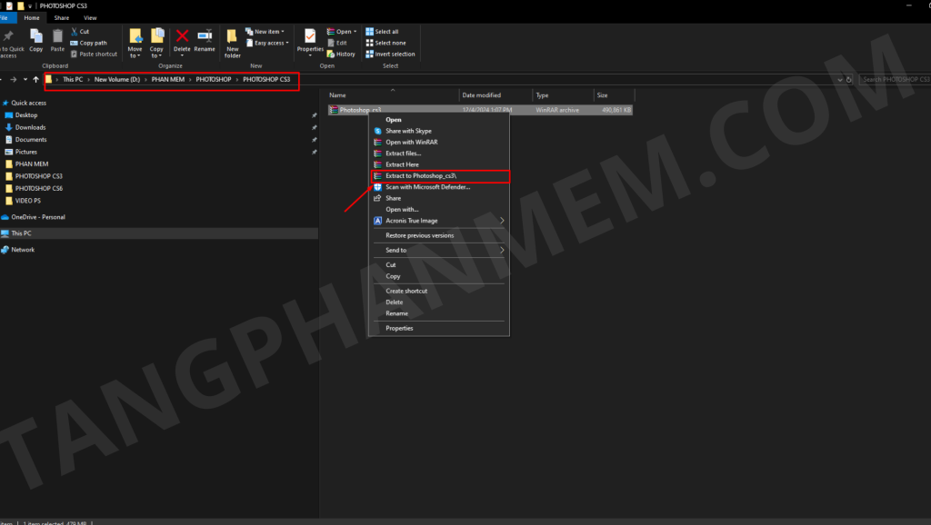The image size is (931, 525).
Task: Open Downloads in Quick access sidebar
Action: coord(30,127)
